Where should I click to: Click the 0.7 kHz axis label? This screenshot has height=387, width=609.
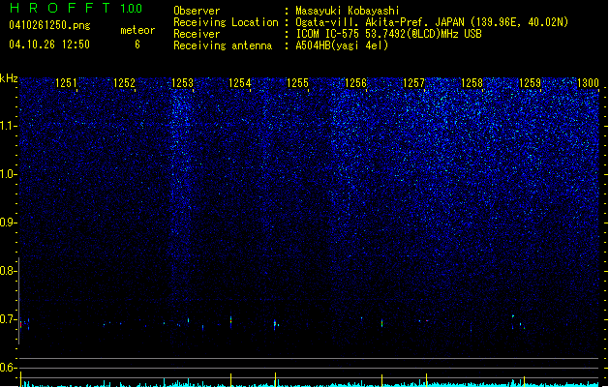click(x=8, y=319)
